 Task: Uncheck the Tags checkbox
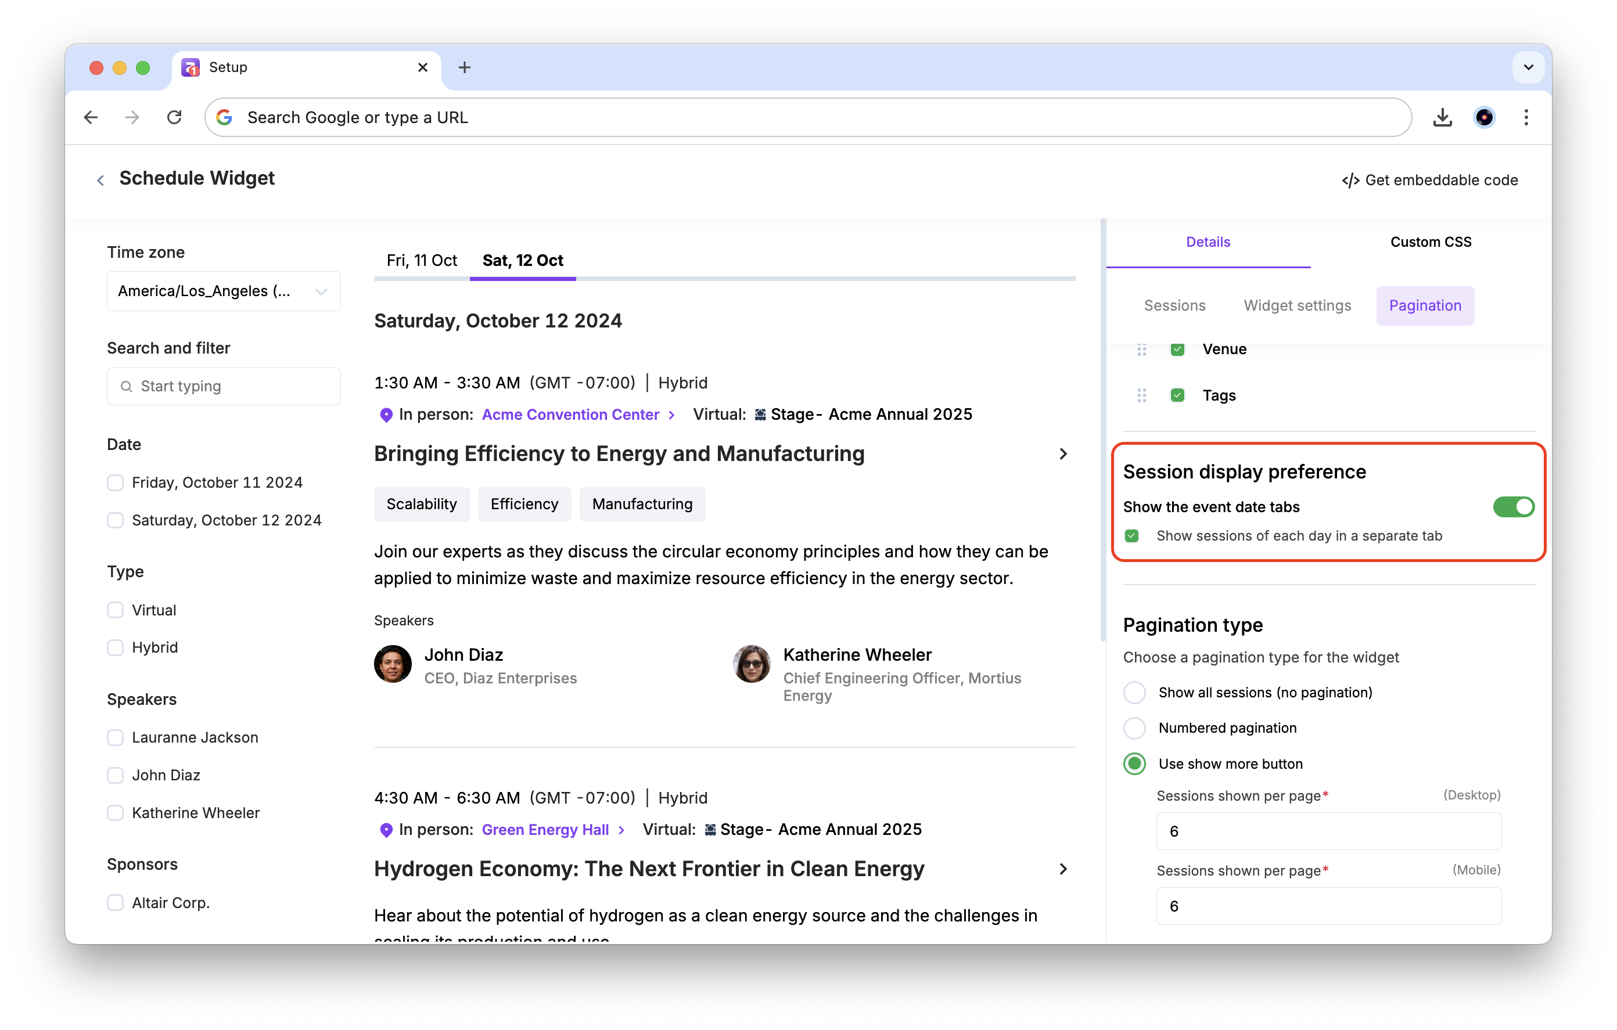pos(1177,395)
